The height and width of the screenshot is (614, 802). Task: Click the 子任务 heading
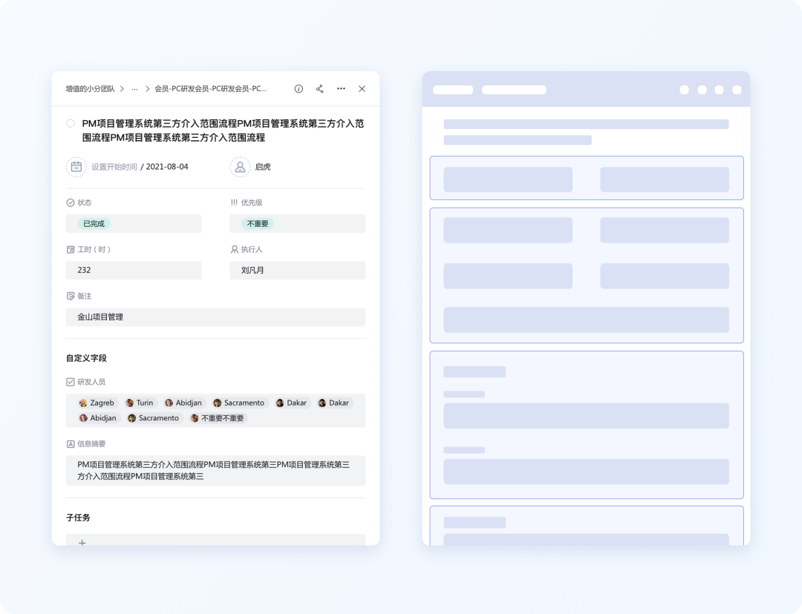(x=78, y=518)
